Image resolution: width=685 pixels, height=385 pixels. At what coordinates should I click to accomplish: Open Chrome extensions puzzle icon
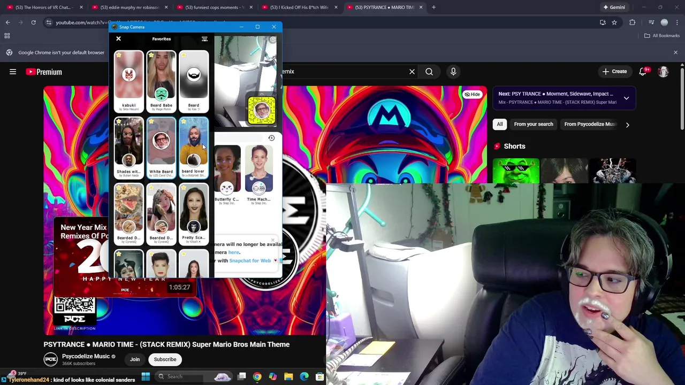633,22
